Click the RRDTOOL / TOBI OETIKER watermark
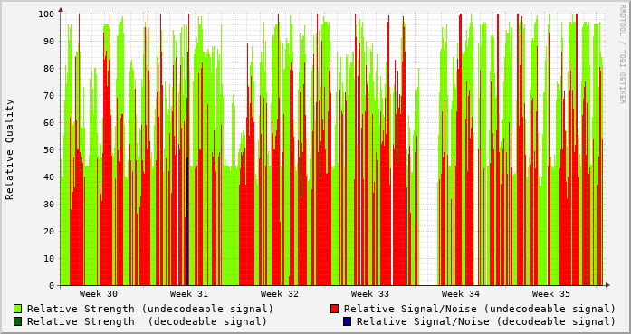 click(x=623, y=53)
